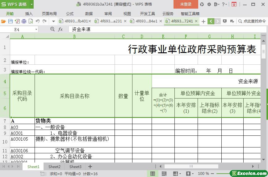Open the 插入 ribbon tab

[x=29, y=14]
